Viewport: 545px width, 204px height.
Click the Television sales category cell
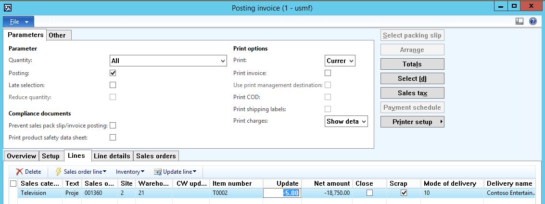[x=41, y=193]
